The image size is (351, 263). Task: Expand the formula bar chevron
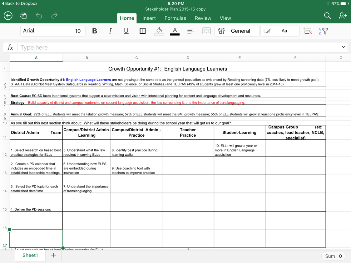pos(343,47)
